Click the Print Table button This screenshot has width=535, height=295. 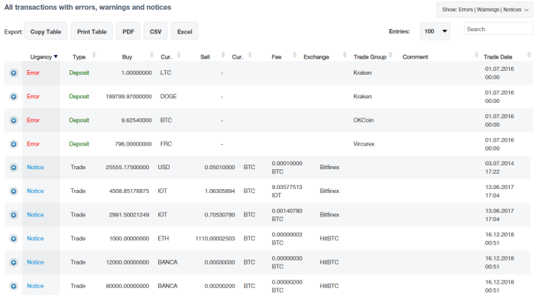[x=92, y=31]
